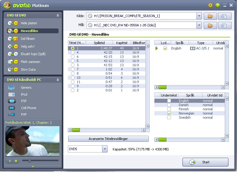Click the Flett sammen disc icon
The height and width of the screenshot is (172, 237).
pyautogui.click(x=13, y=62)
